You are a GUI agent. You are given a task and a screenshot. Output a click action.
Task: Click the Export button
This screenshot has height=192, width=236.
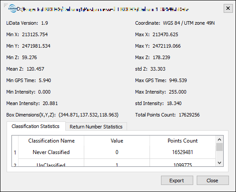click(177, 181)
